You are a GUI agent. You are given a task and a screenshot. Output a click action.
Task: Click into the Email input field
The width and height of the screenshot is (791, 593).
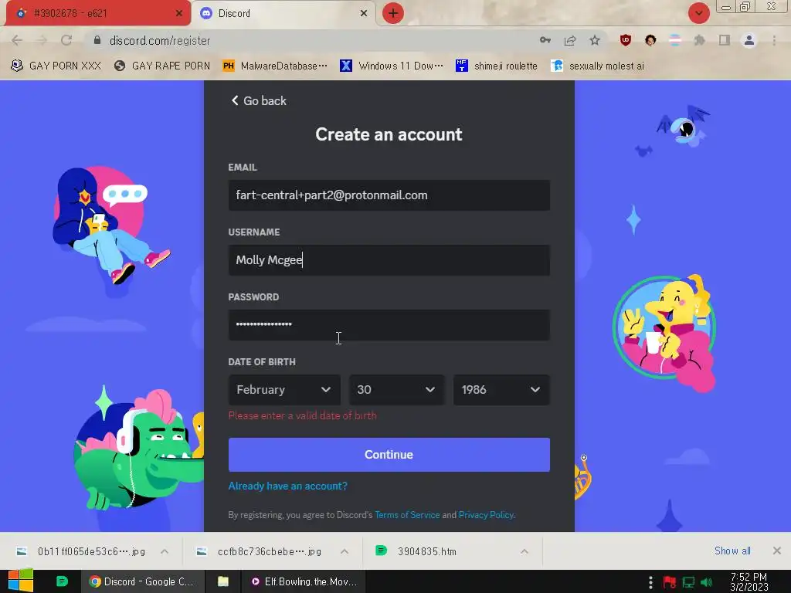(389, 195)
